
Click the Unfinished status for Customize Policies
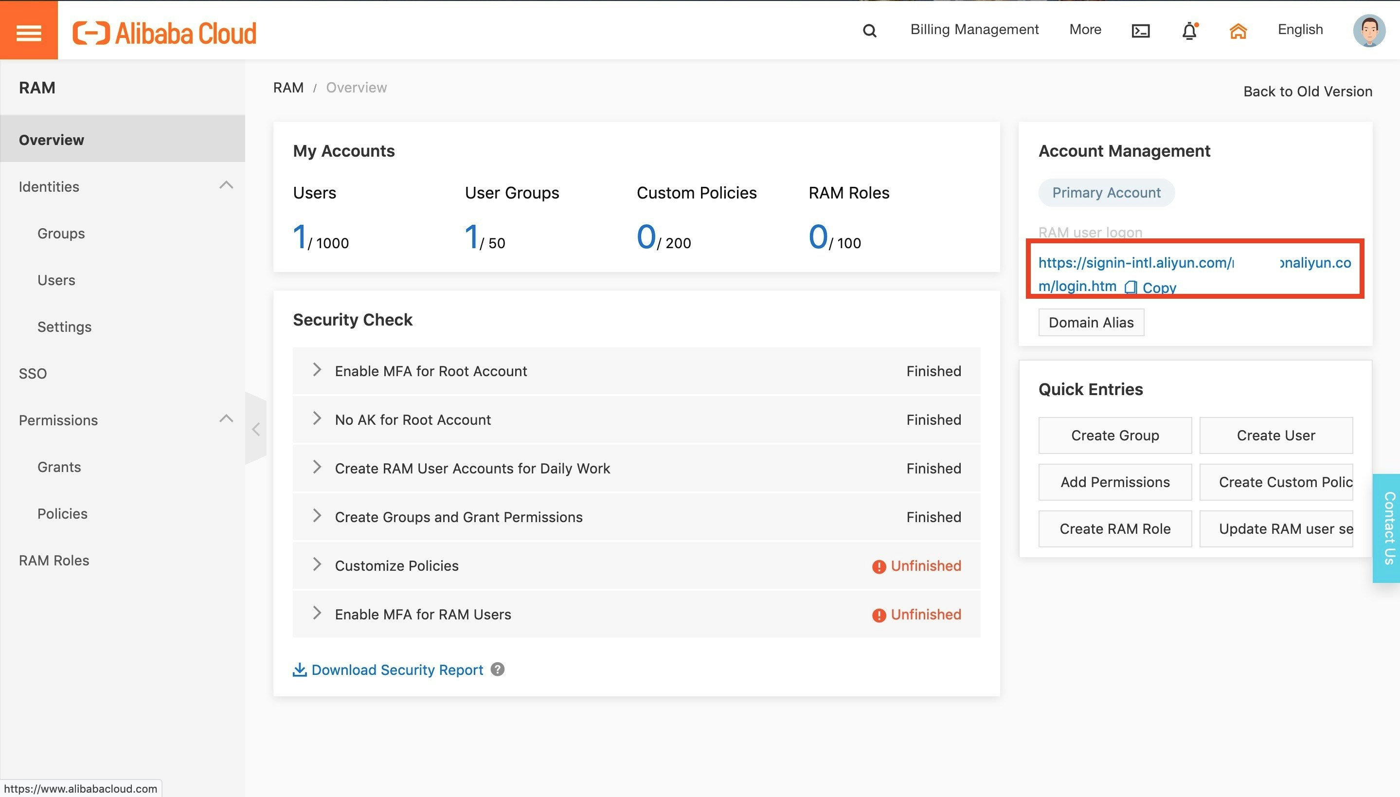pos(926,565)
